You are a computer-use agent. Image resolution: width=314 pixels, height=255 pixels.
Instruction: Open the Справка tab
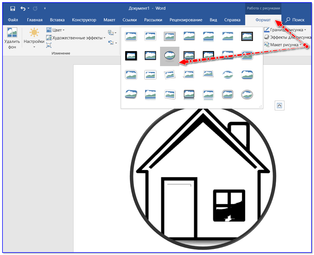[232, 20]
